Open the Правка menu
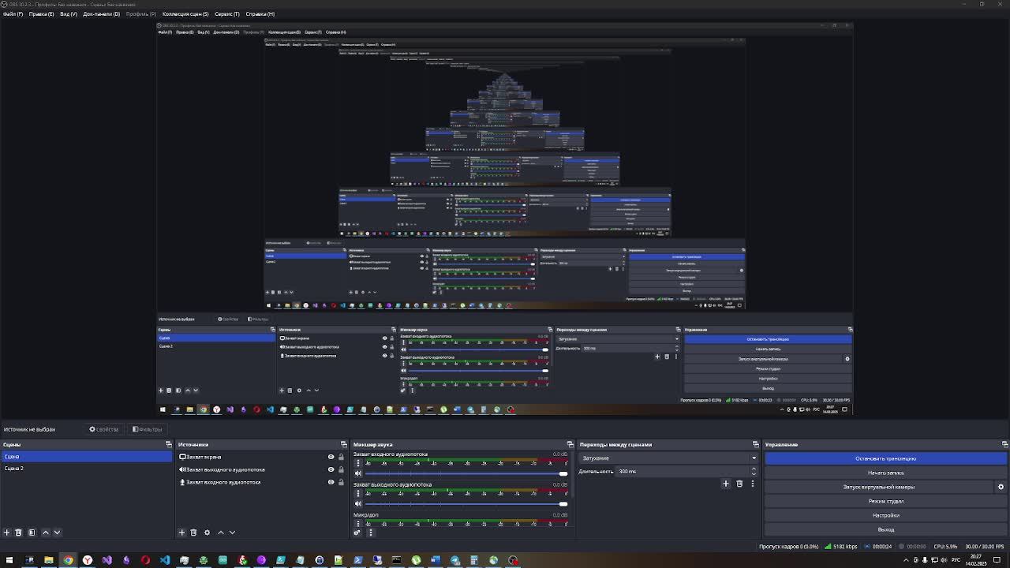 click(41, 13)
